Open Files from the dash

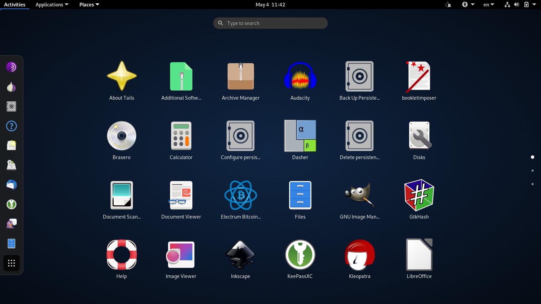point(11,244)
